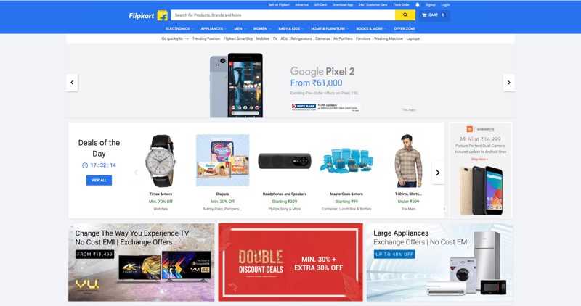Click the product search input field

[283, 15]
